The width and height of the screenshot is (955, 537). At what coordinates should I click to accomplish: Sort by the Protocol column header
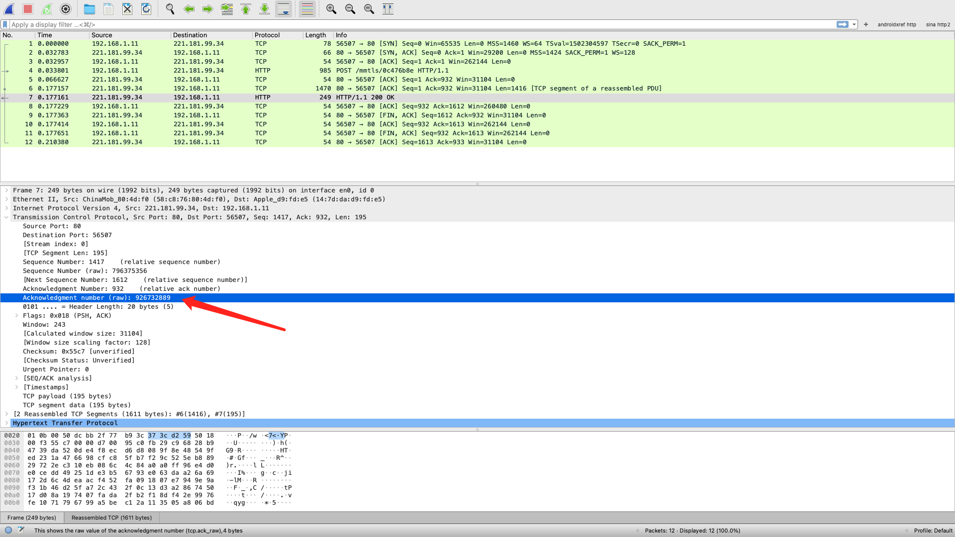(x=278, y=35)
